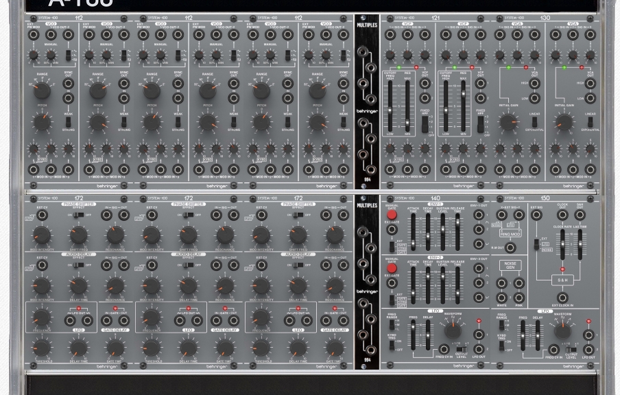Click the EXT CLOCK IN jack below S&H
The image size is (620, 395).
pos(562,298)
